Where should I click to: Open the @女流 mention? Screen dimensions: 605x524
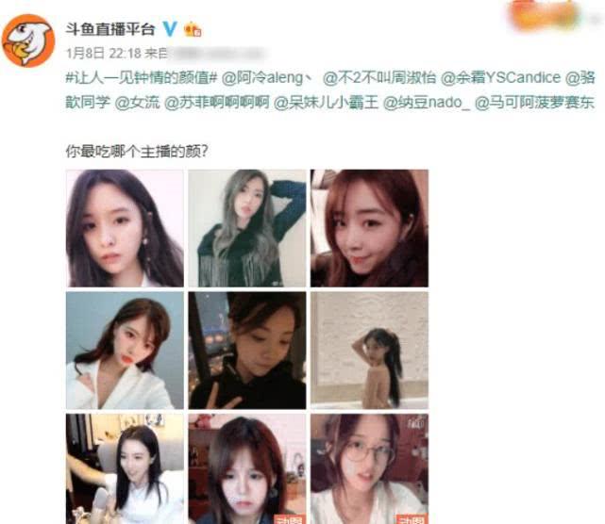pos(137,103)
